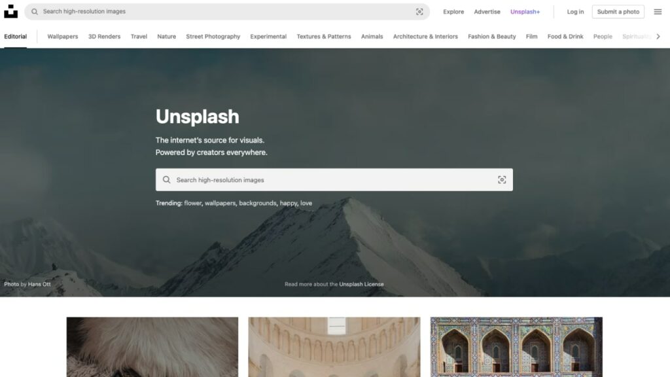Switch to the Editorial tab
Image resolution: width=670 pixels, height=377 pixels.
tap(16, 37)
